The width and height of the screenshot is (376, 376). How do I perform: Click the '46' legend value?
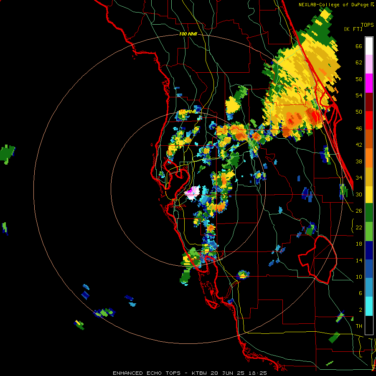(x=359, y=129)
